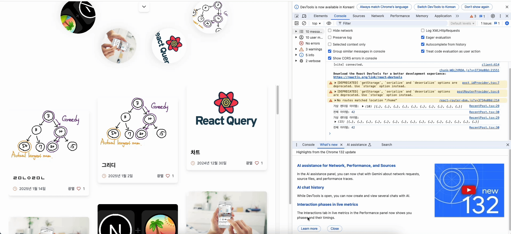Expand the 3 warnings sidebar group
The width and height of the screenshot is (511, 234).
point(296,49)
